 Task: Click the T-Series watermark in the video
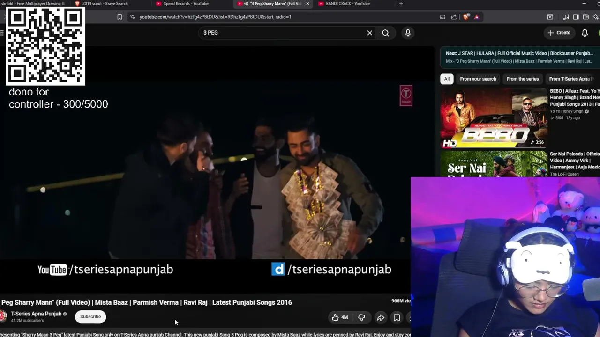click(x=406, y=95)
